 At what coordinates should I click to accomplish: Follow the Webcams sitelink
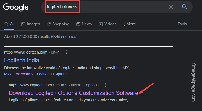coord(25,74)
